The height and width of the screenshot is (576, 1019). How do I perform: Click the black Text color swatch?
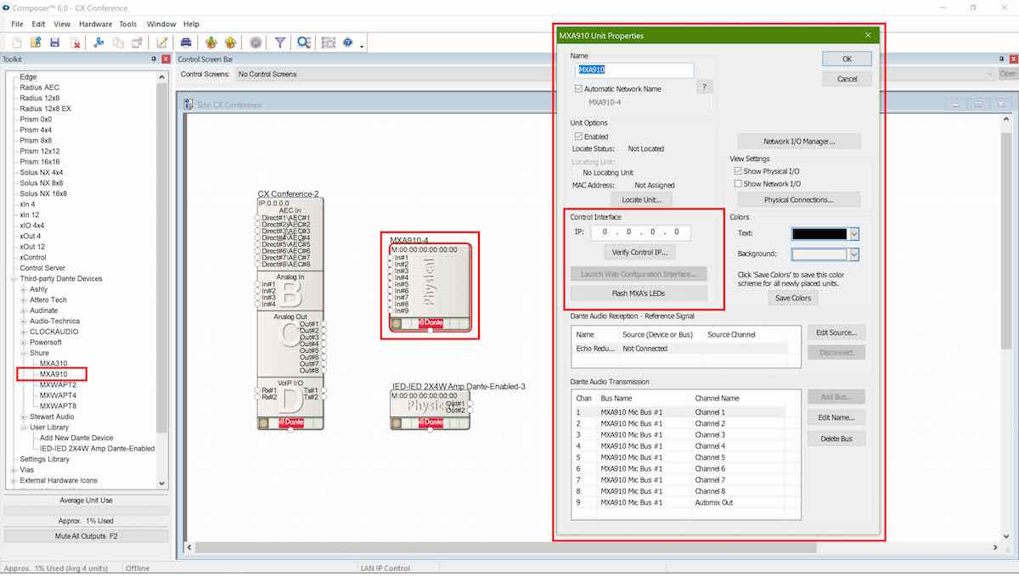[819, 234]
